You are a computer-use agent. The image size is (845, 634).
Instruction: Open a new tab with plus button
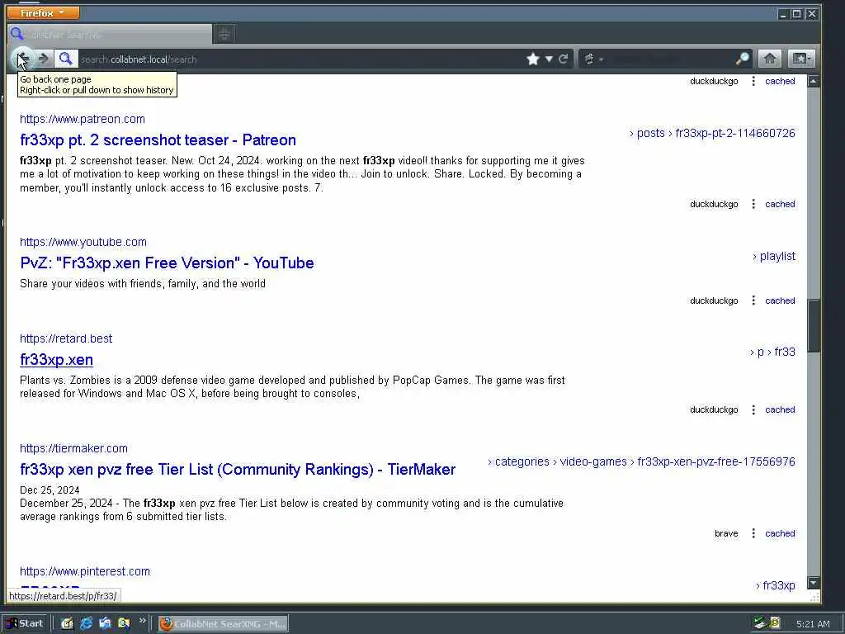point(224,35)
